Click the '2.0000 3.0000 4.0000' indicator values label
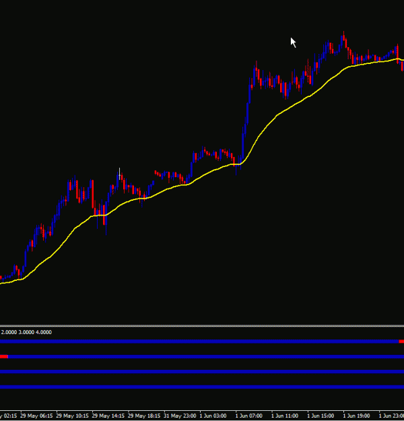This screenshot has height=421, width=404. coord(26,332)
